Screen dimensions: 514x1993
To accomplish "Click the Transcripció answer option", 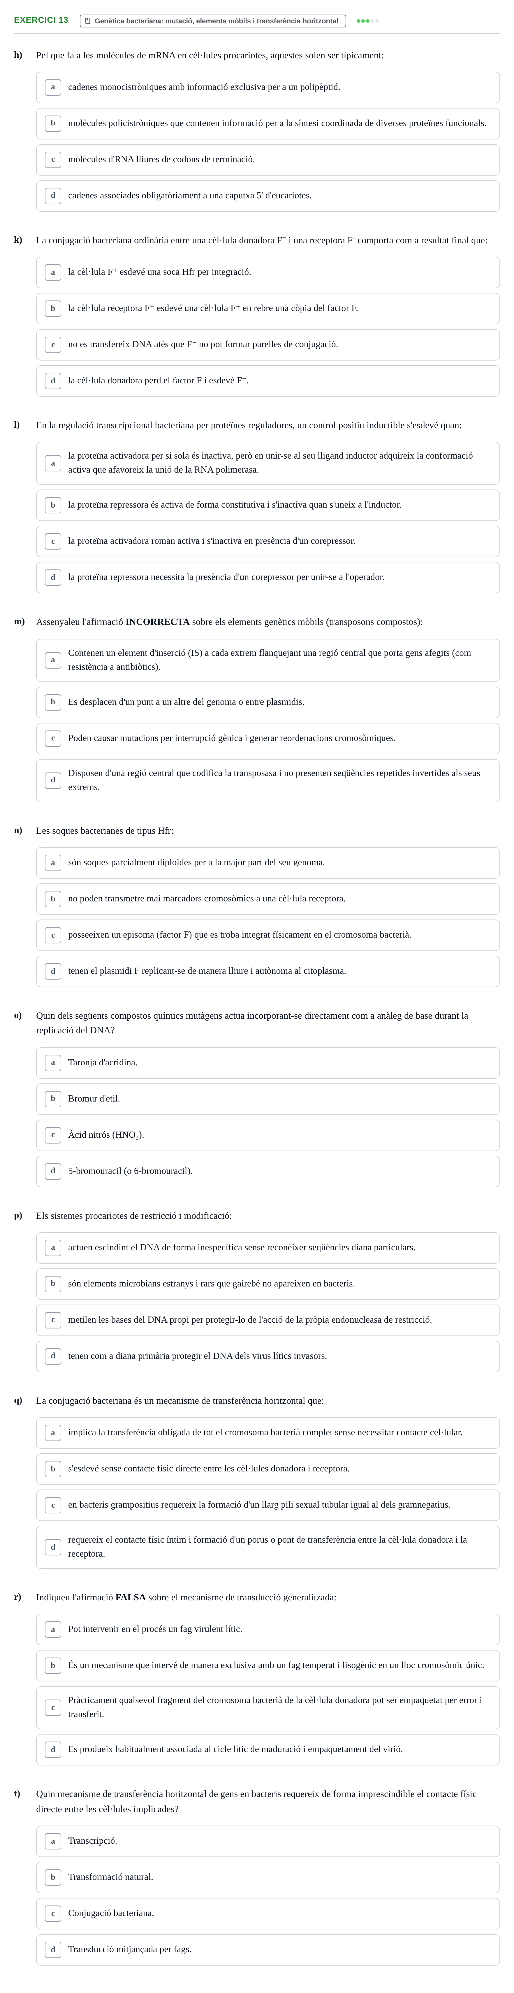I will 267,1841.
